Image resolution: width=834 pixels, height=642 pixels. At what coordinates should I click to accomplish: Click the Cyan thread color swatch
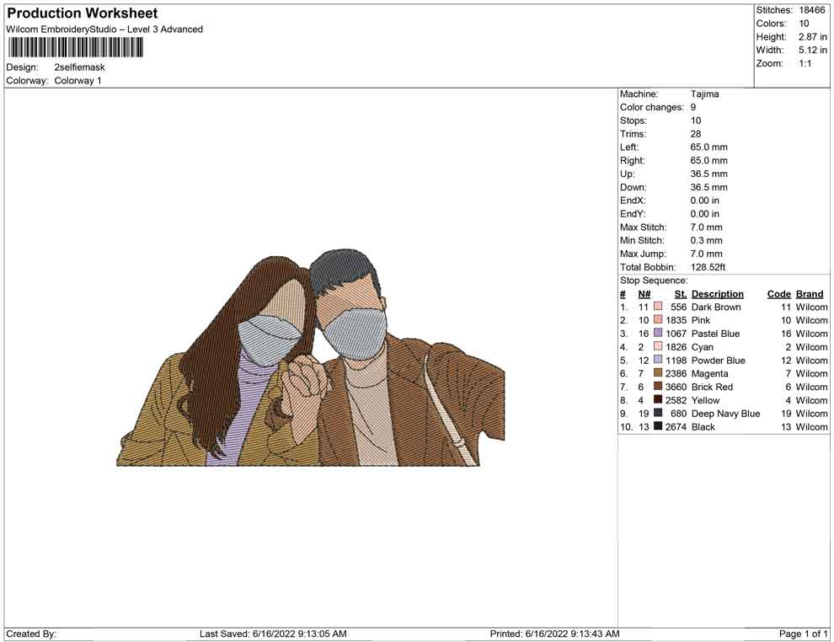click(658, 346)
